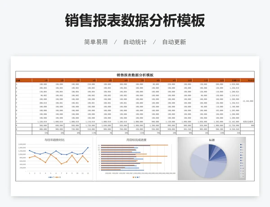The image size is (270, 207).
Task: Click the 1,720,000 cell in the W row
Action: coord(88,126)
